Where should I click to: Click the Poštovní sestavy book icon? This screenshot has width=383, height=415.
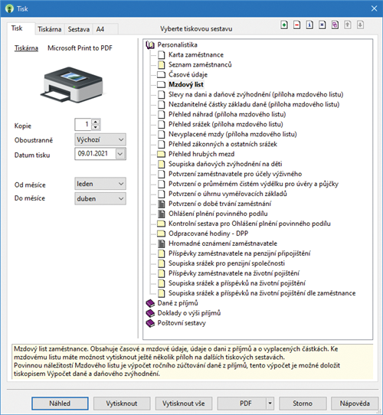pos(150,323)
